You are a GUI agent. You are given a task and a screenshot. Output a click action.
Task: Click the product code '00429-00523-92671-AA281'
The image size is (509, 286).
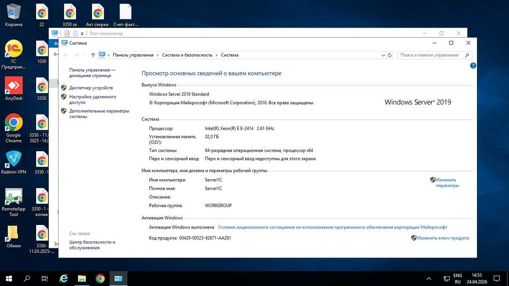pos(205,238)
